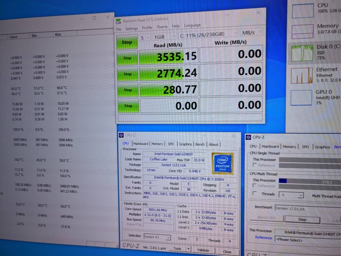Toggle the Multi Thread Reference checkbox

[x=255, y=186]
